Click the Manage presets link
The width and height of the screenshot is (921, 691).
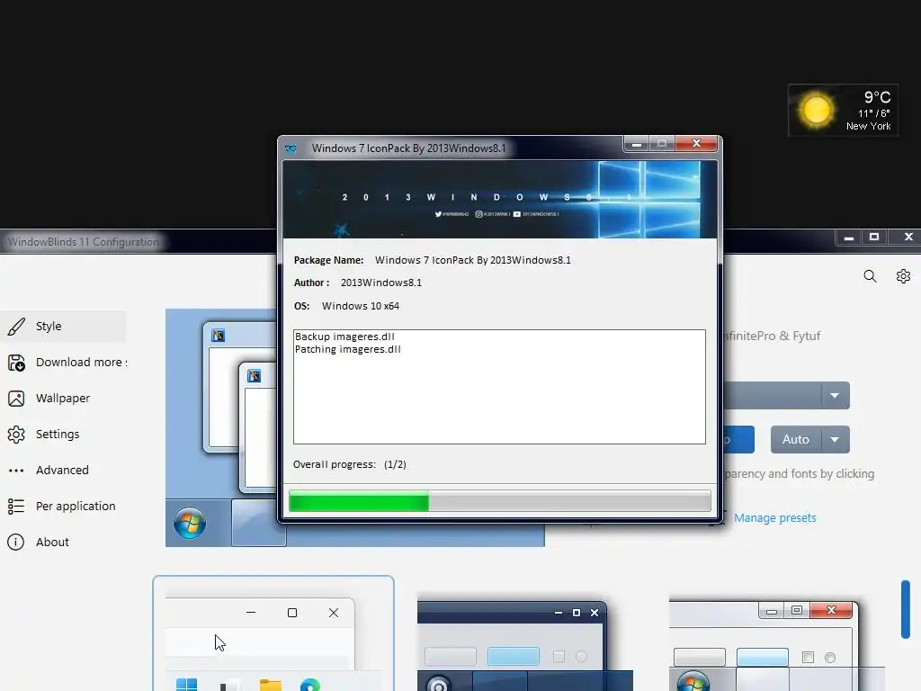774,517
